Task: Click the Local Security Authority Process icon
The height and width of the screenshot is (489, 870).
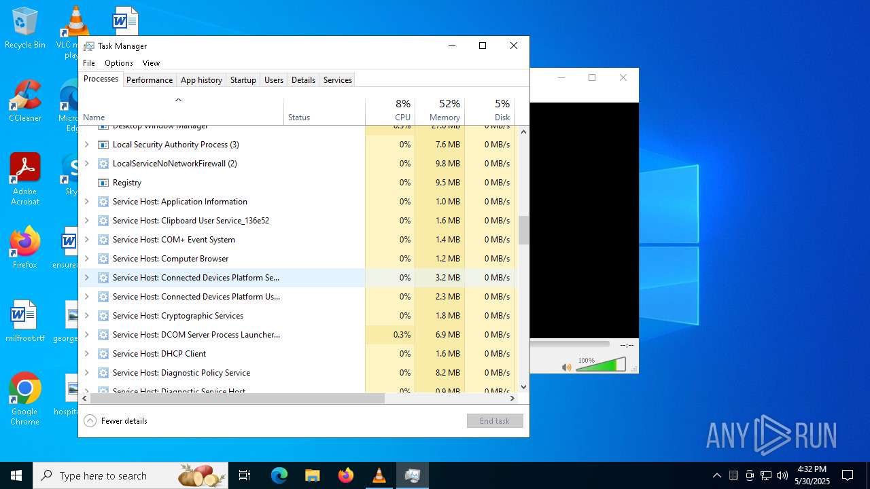Action: 103,145
